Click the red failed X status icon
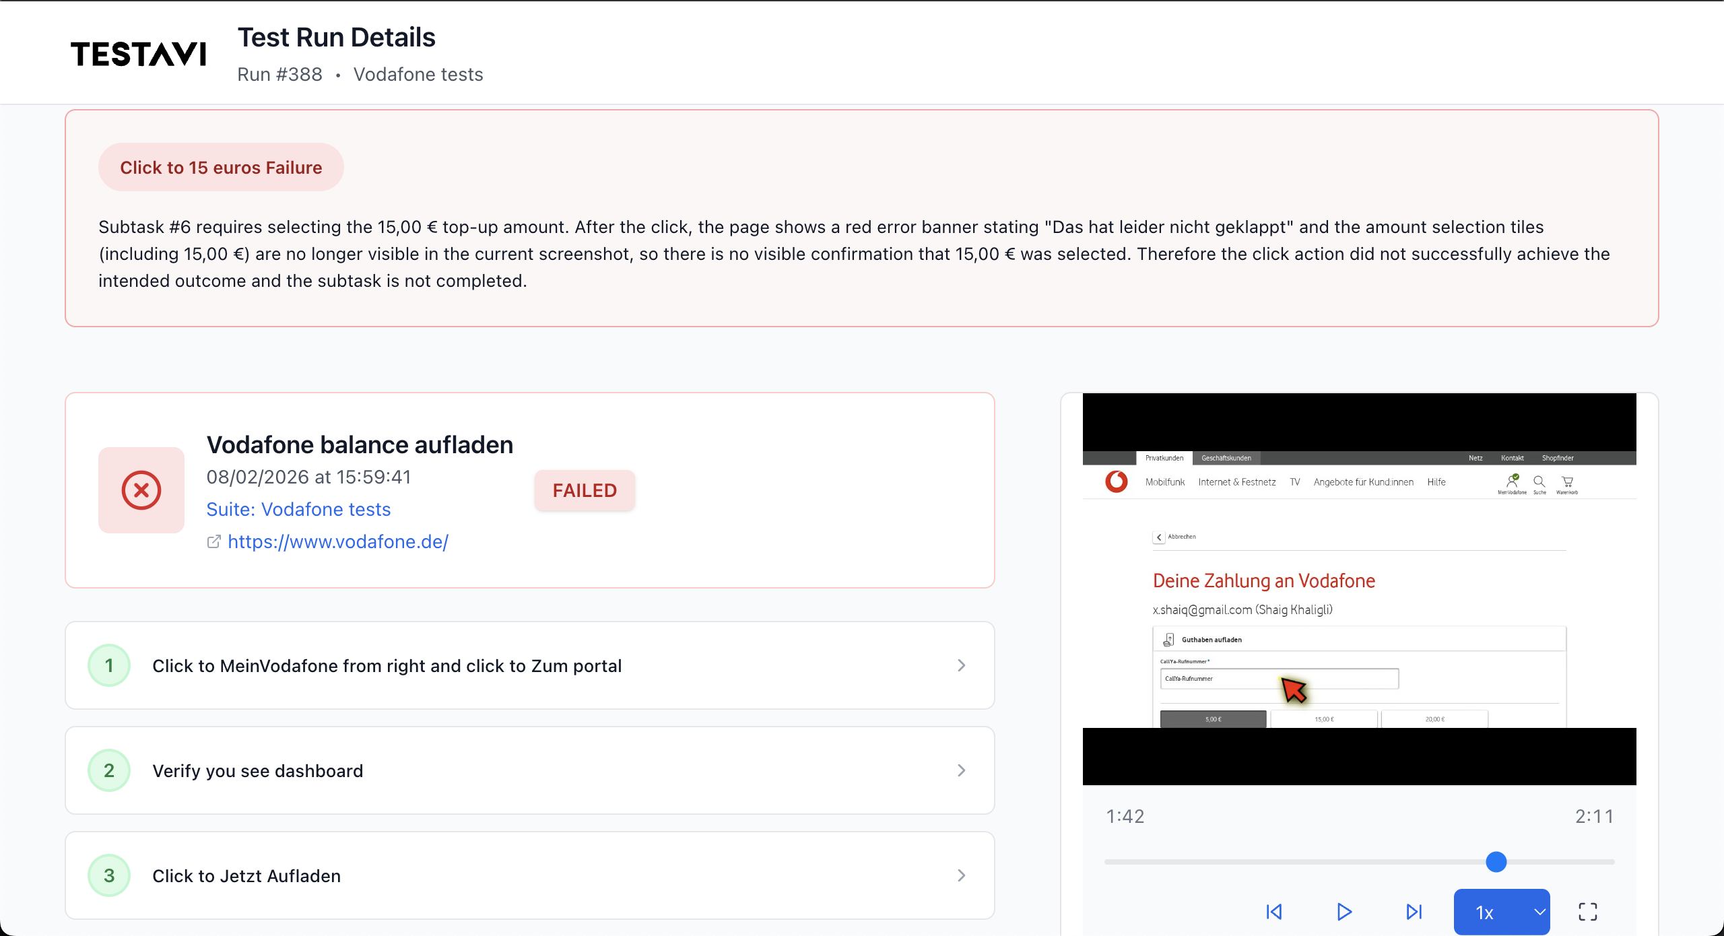The height and width of the screenshot is (936, 1724). 141,490
